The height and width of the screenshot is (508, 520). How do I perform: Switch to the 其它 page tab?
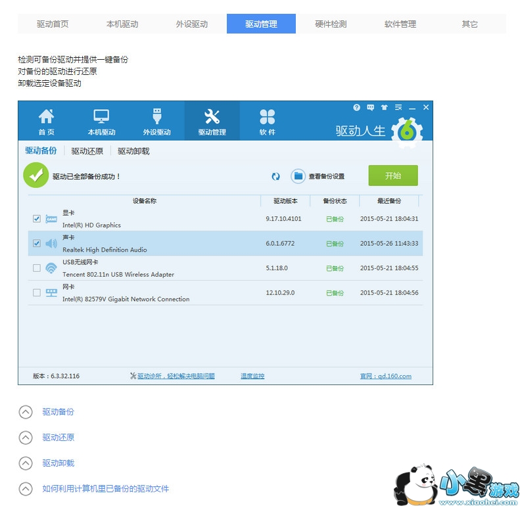pos(470,24)
